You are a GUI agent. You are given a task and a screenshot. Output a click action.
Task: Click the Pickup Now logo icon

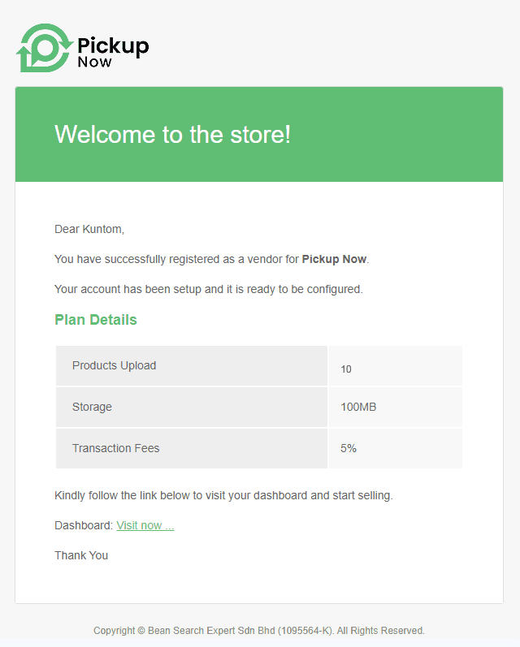tap(43, 48)
